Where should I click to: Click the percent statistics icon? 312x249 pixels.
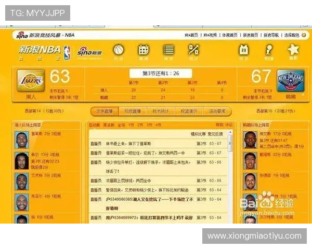point(193,50)
